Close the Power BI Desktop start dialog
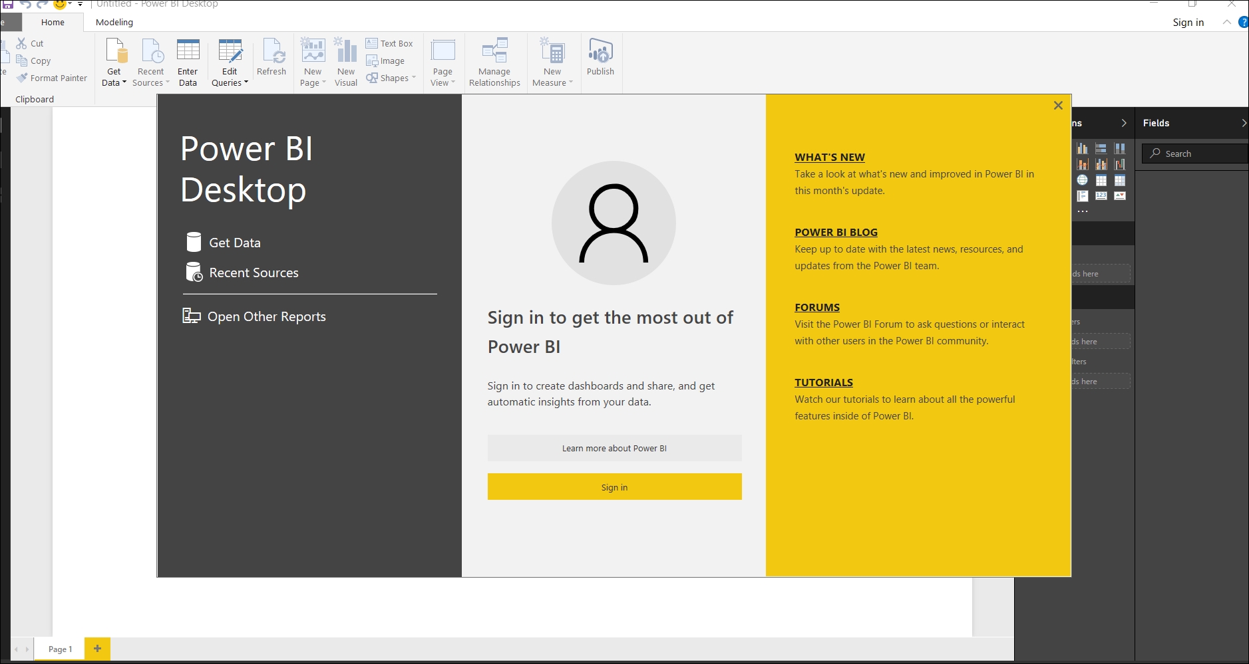Viewport: 1249px width, 664px height. point(1058,105)
